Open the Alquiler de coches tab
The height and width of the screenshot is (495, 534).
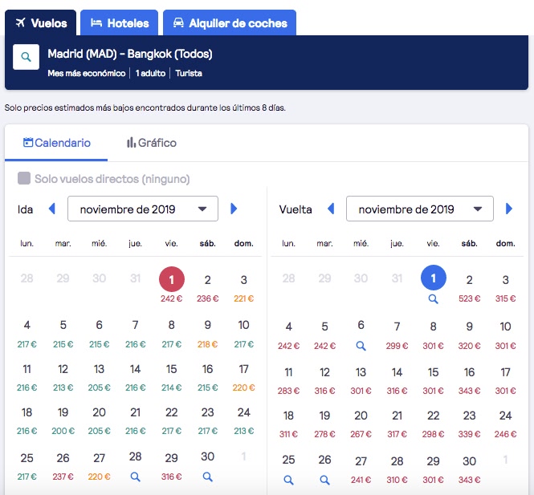pos(230,22)
